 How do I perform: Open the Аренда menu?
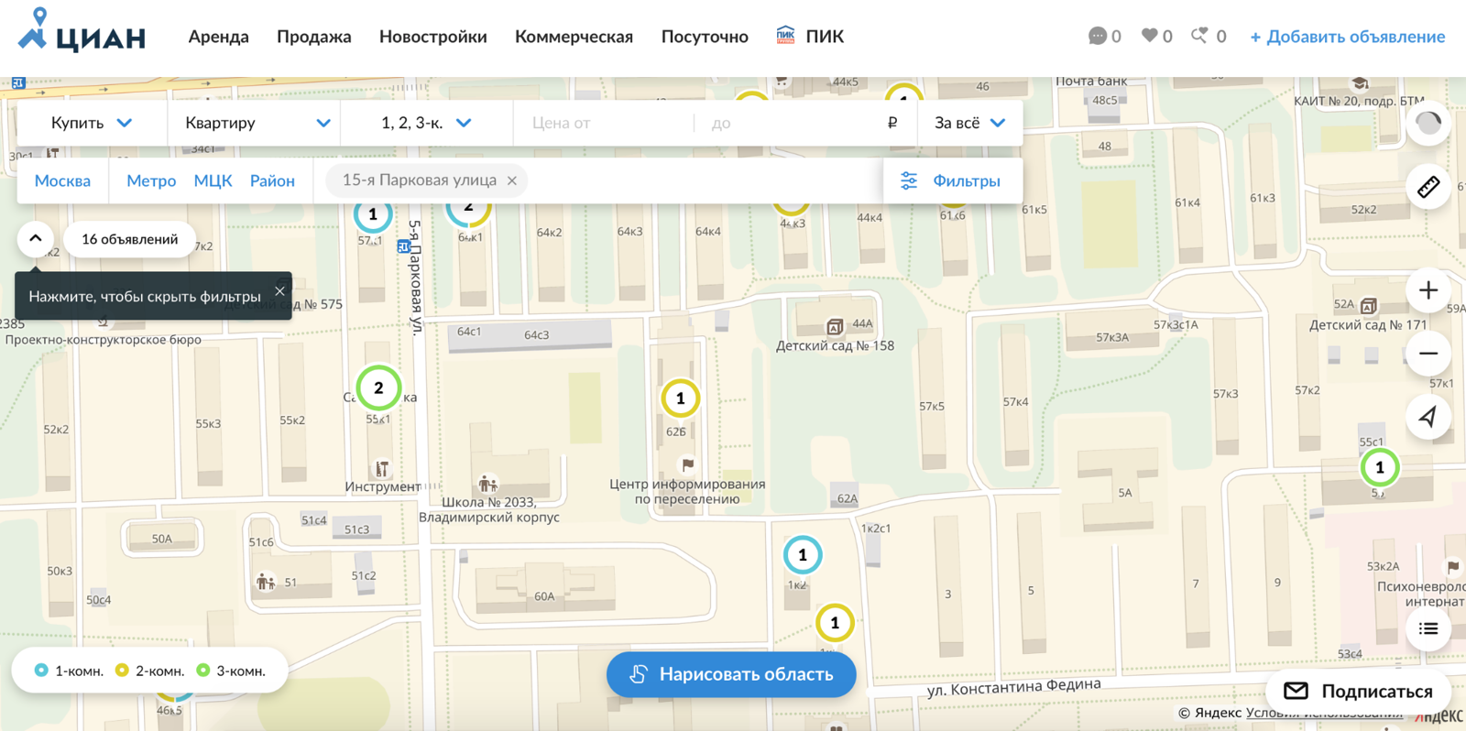pos(218,37)
